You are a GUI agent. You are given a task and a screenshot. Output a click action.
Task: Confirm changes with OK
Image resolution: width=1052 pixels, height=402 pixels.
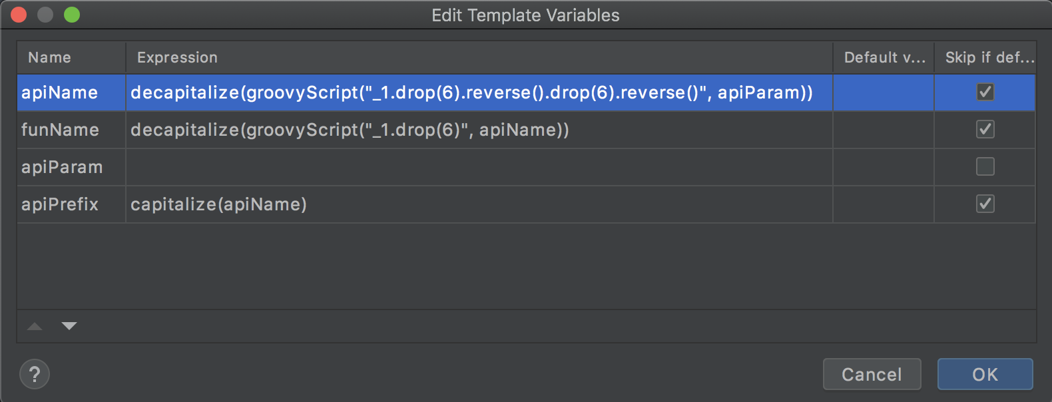(x=985, y=374)
